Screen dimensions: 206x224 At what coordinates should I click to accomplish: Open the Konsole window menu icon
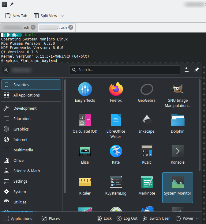[4, 4]
